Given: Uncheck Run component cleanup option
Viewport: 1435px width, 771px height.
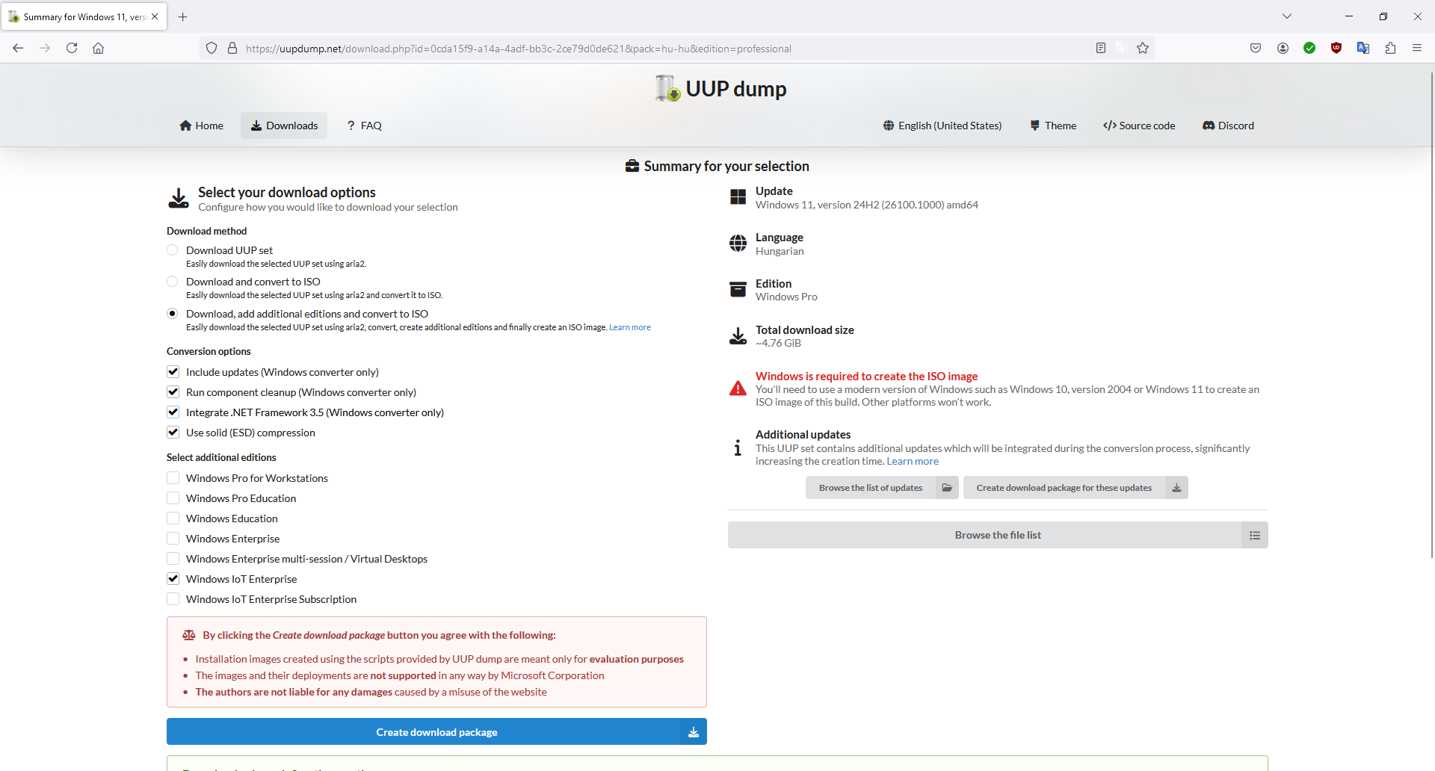Looking at the screenshot, I should [x=173, y=392].
